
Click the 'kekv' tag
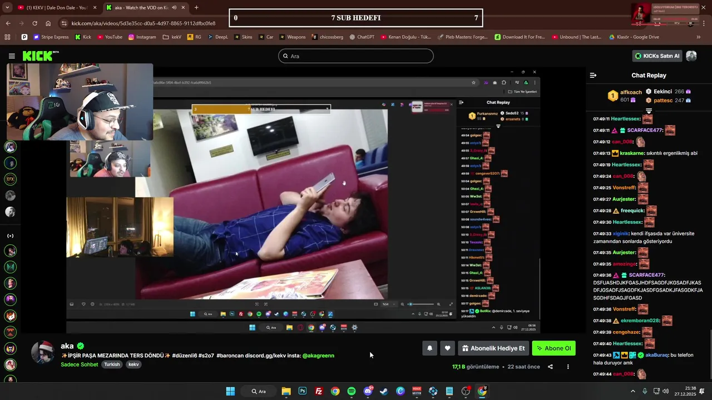click(x=133, y=364)
